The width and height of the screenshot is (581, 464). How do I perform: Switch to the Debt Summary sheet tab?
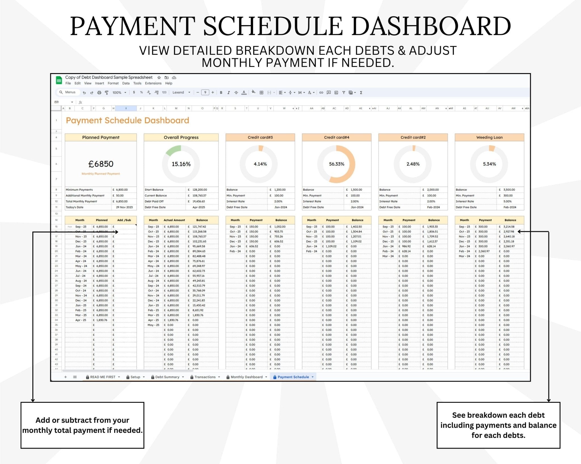(x=167, y=377)
